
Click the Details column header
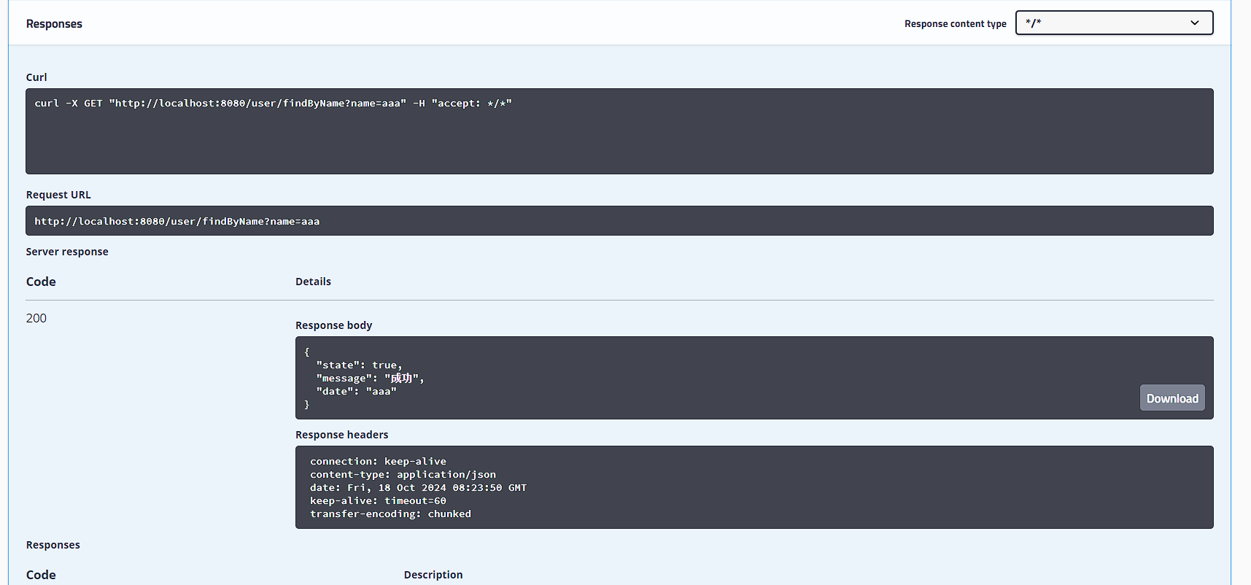313,282
